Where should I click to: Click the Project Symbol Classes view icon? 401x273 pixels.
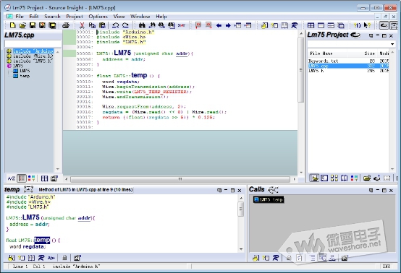click(334, 178)
